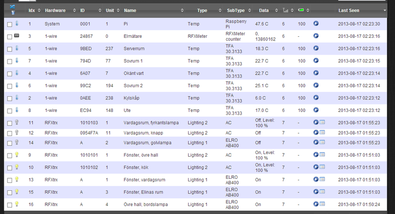Viewport: 395px width, 214px height.
Task: Open the log icon for Vardagsrum, fyrkantslampa
Action: pos(322,122)
